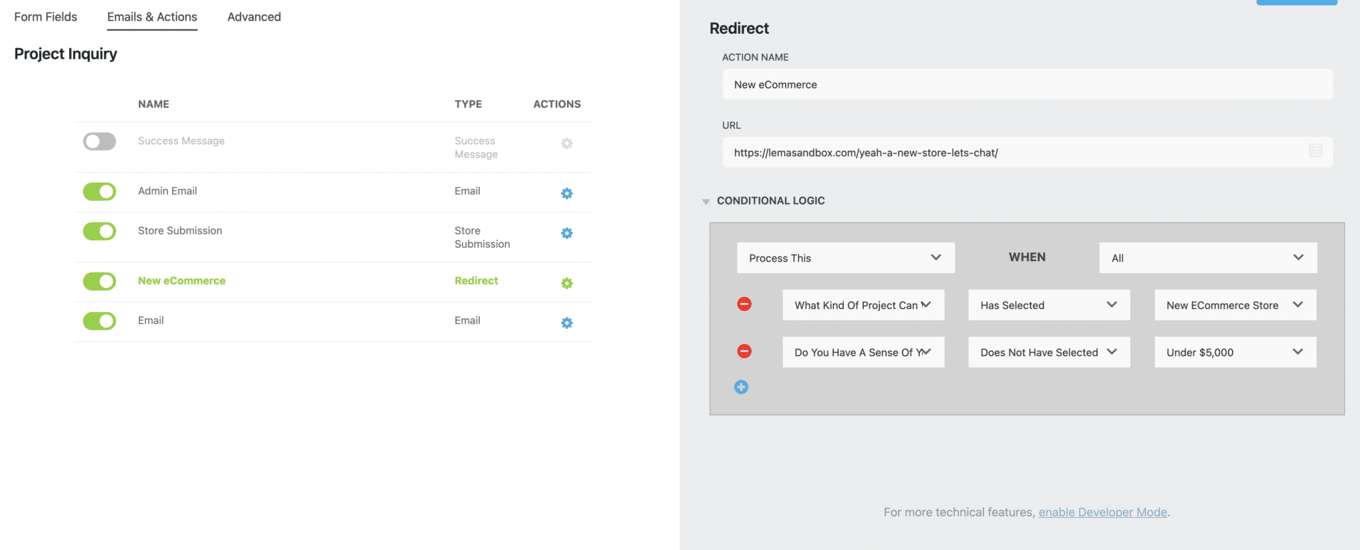Disable the Admin Email action toggle
This screenshot has width=1360, height=550.
click(100, 192)
